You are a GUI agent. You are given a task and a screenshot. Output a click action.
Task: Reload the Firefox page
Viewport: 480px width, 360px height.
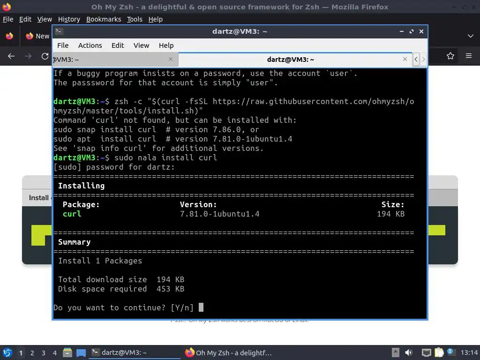click(45, 56)
